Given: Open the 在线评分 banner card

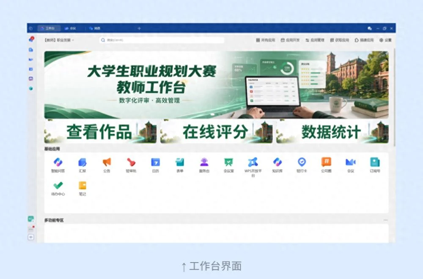Looking at the screenshot, I should tap(216, 132).
